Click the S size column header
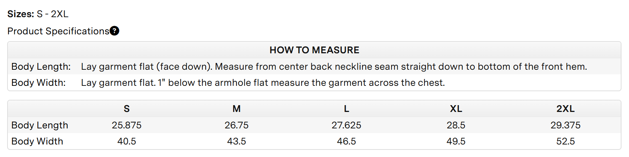 (x=126, y=109)
